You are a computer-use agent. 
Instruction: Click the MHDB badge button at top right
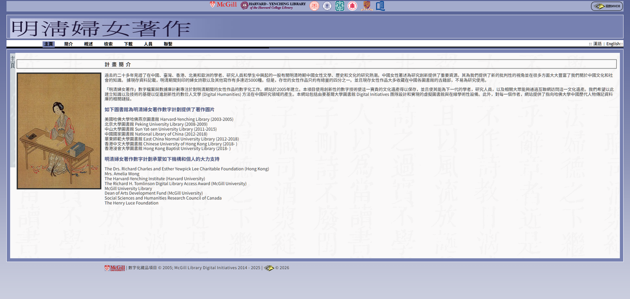tap(607, 6)
